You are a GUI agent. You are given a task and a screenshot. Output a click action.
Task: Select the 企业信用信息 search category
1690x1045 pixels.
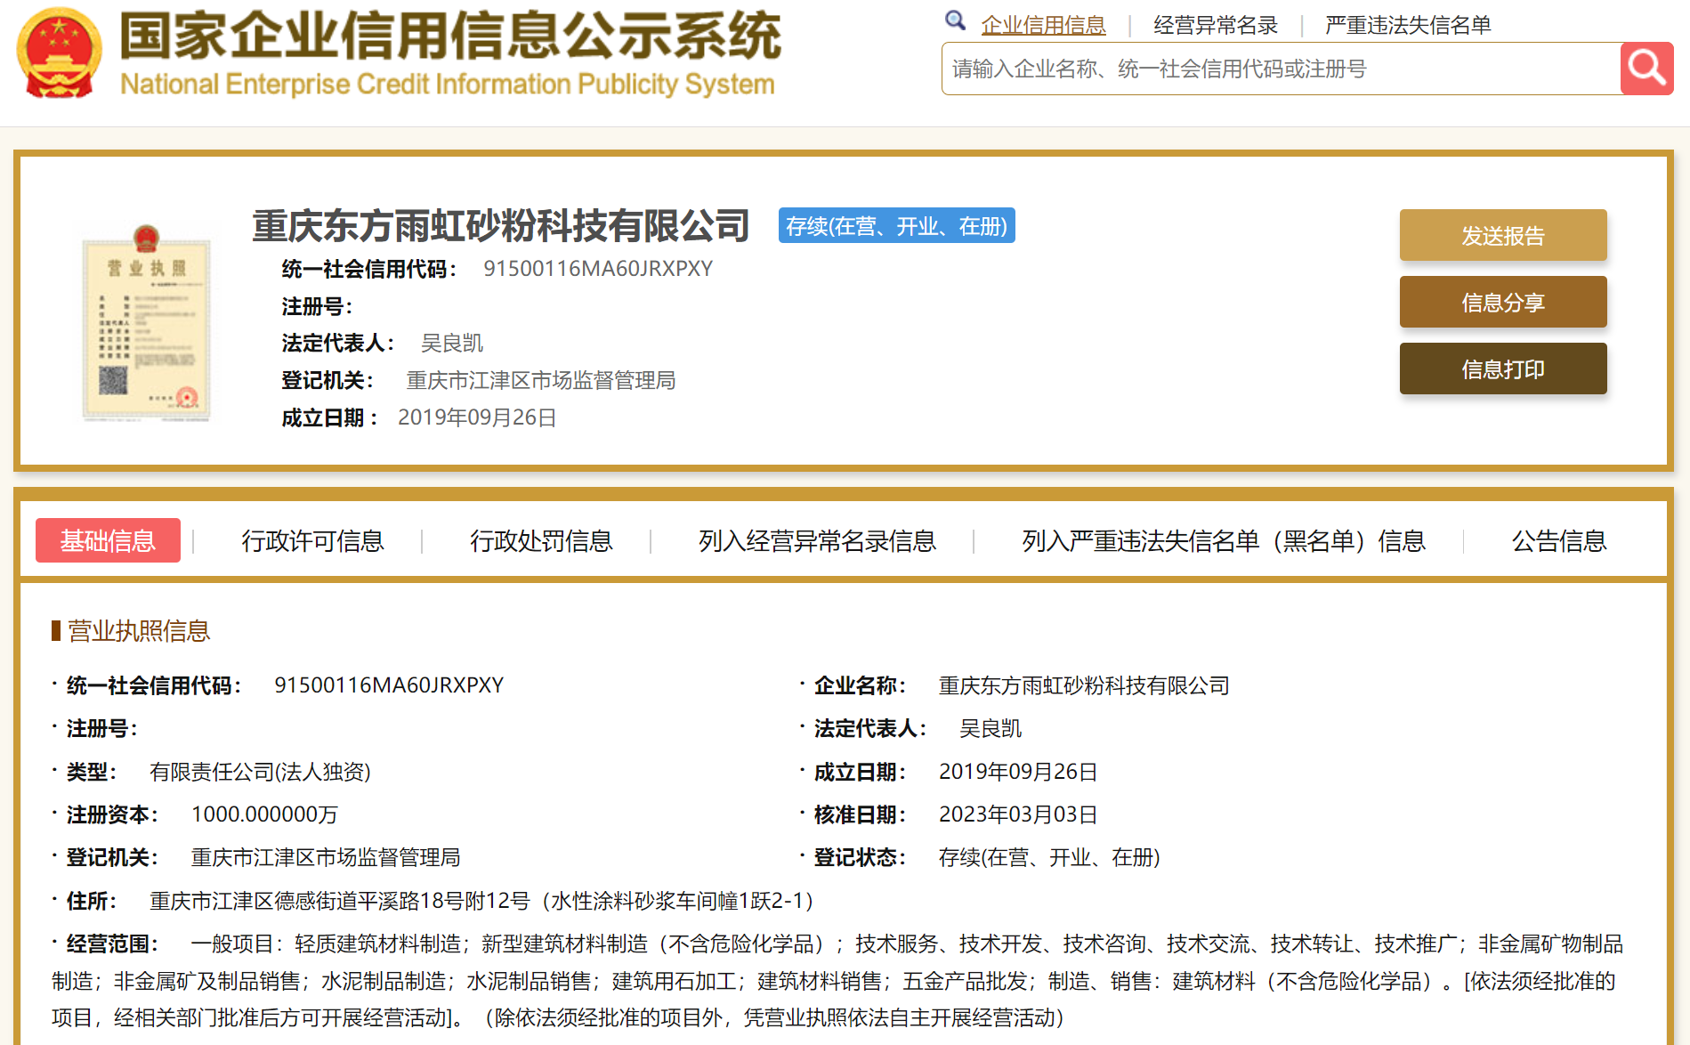coord(1043,25)
